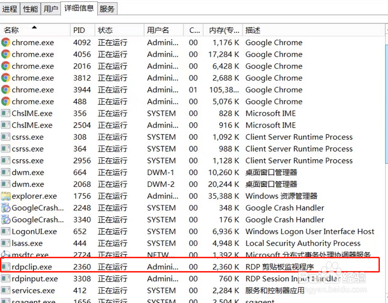This screenshot has width=388, height=303.
Task: Click Chrome icon of PID 4092 process
Action: click(6, 42)
